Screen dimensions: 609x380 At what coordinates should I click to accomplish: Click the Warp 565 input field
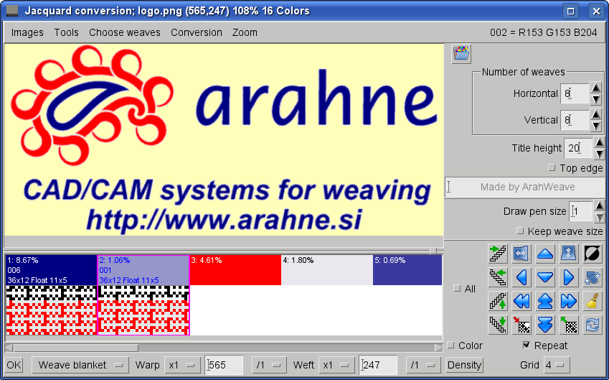(224, 365)
